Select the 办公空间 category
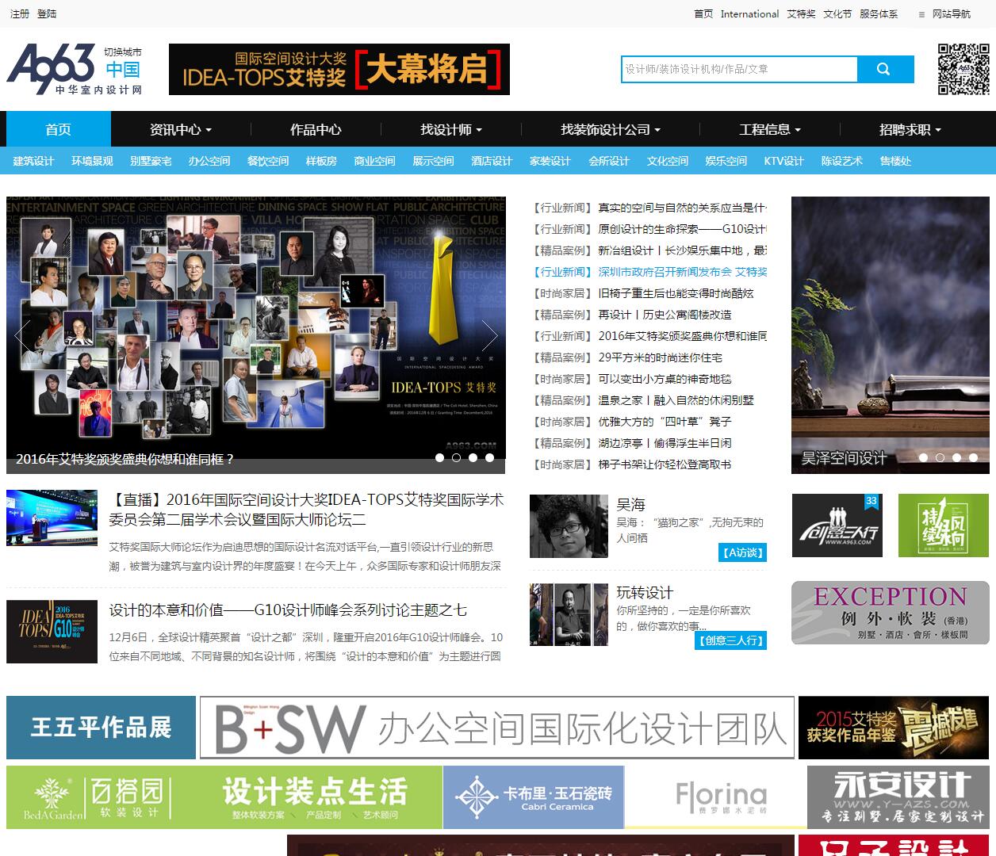 click(x=209, y=161)
